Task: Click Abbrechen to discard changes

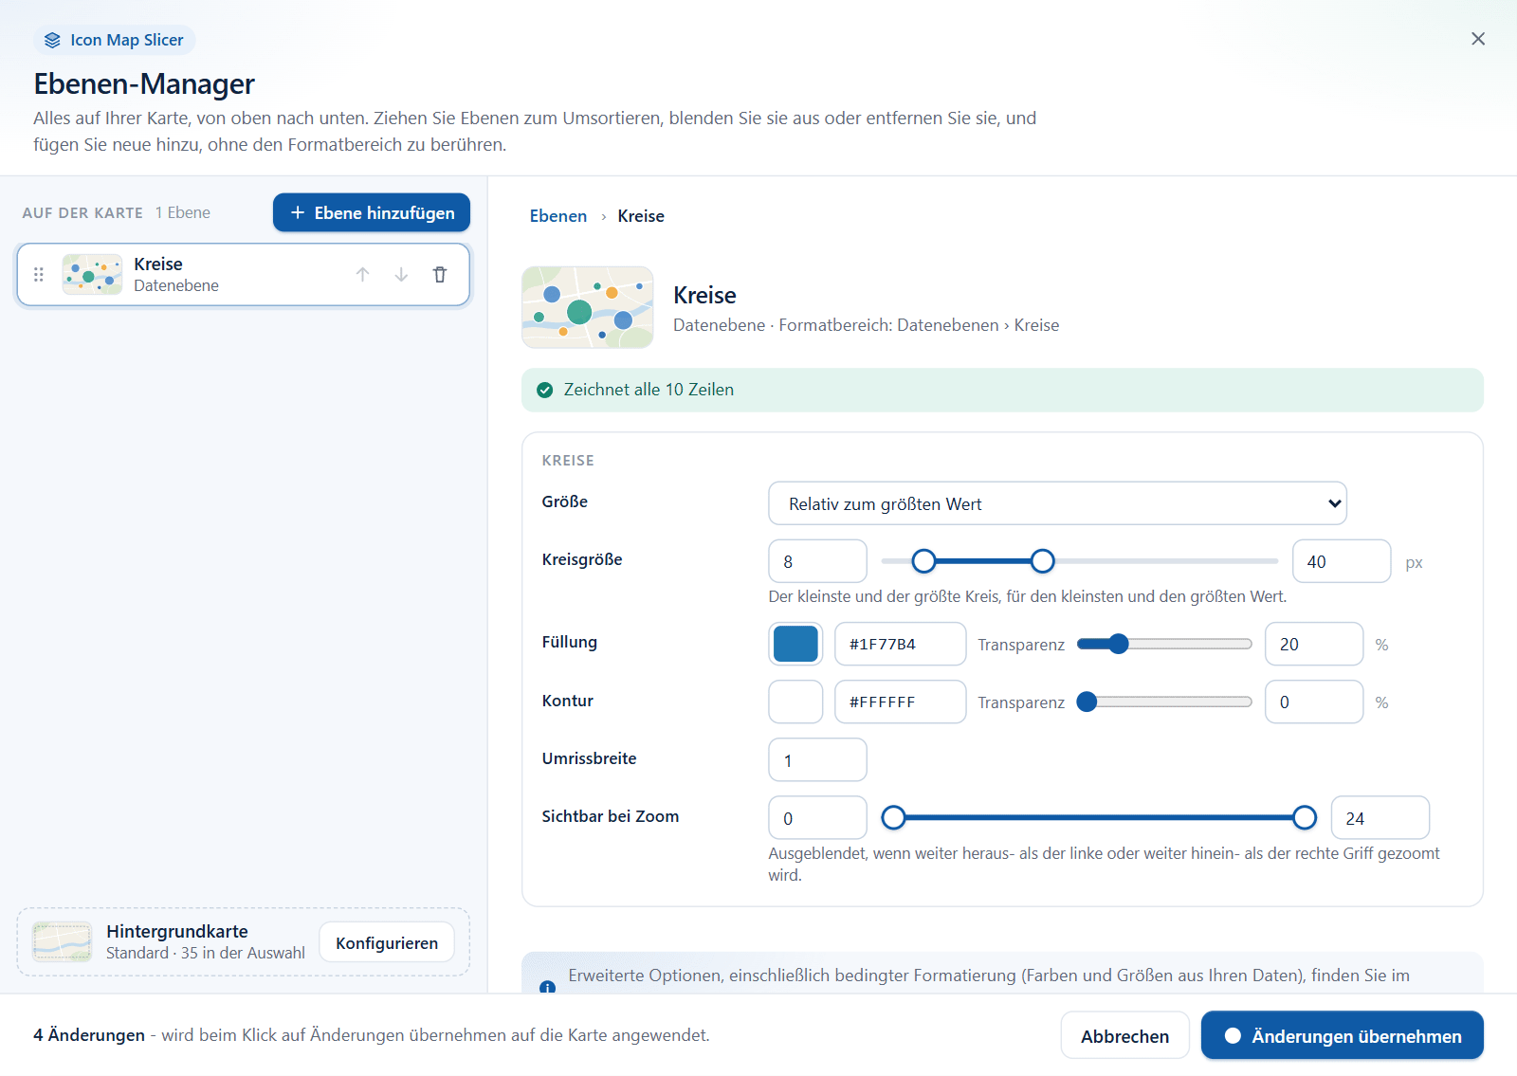Action: coord(1124,1035)
